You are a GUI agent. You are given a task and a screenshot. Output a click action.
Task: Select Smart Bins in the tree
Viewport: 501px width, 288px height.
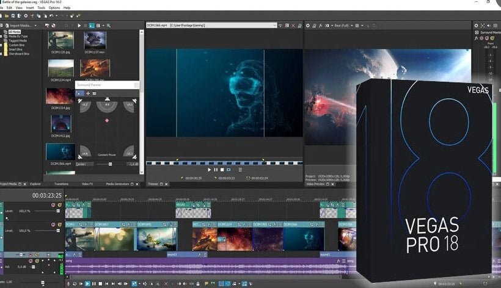[x=15, y=49]
